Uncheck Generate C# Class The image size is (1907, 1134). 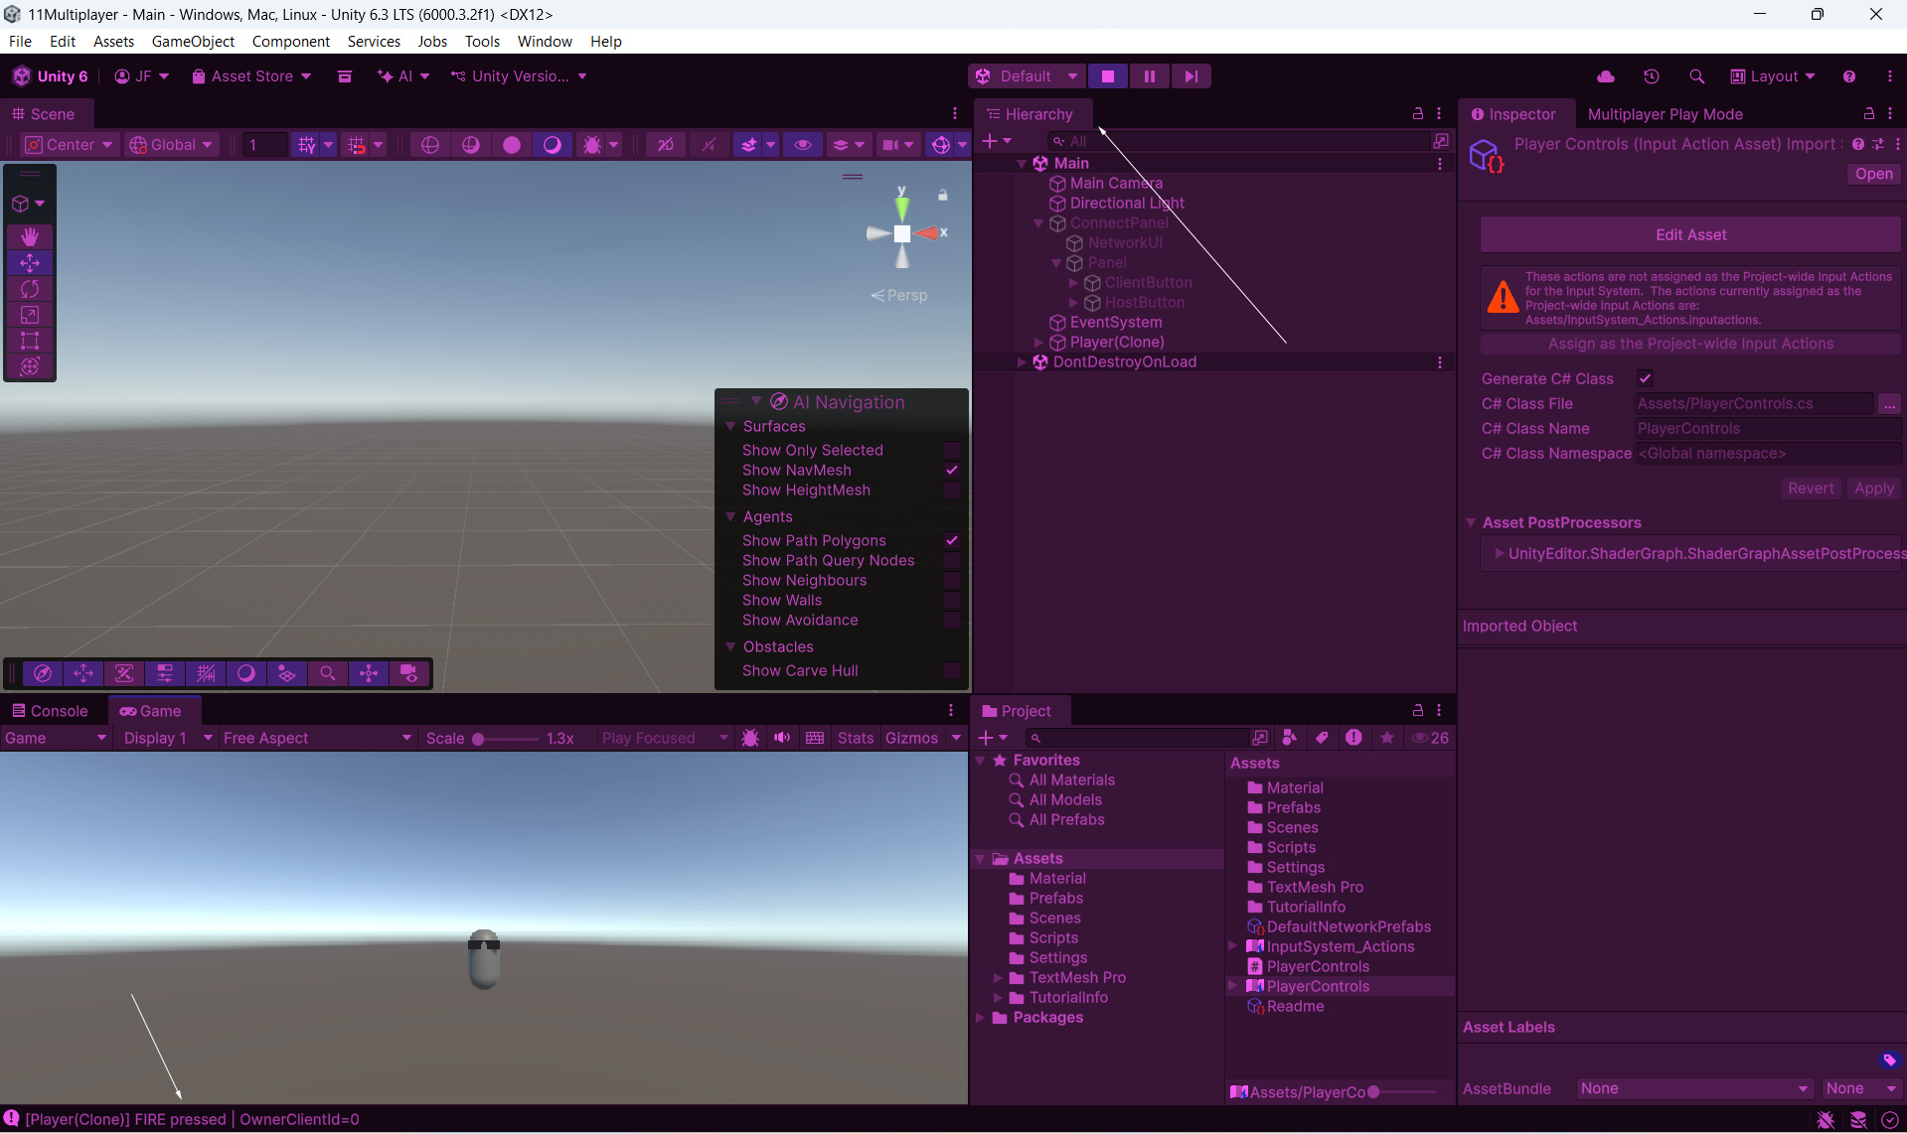[x=1645, y=378]
